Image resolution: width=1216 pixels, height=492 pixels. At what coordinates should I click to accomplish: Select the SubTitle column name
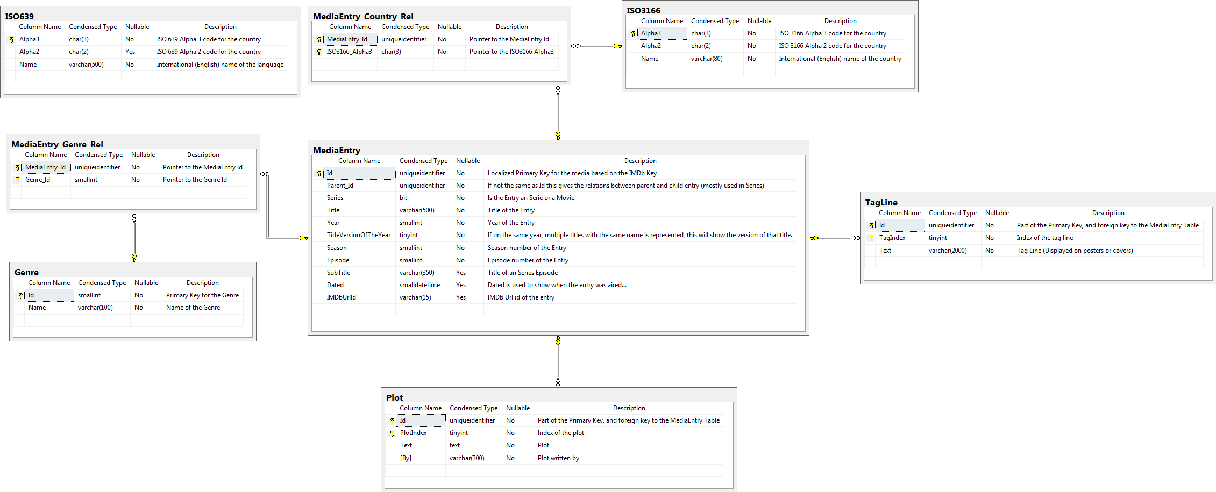click(x=338, y=273)
